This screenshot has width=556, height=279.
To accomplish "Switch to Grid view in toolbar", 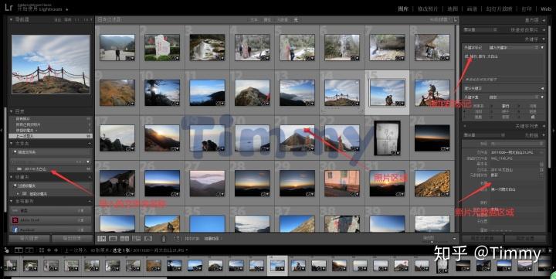I will (x=102, y=239).
